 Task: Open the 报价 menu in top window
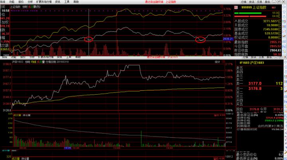coord(21,2)
